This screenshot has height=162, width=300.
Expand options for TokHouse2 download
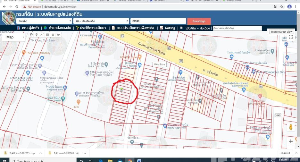coord(41,153)
